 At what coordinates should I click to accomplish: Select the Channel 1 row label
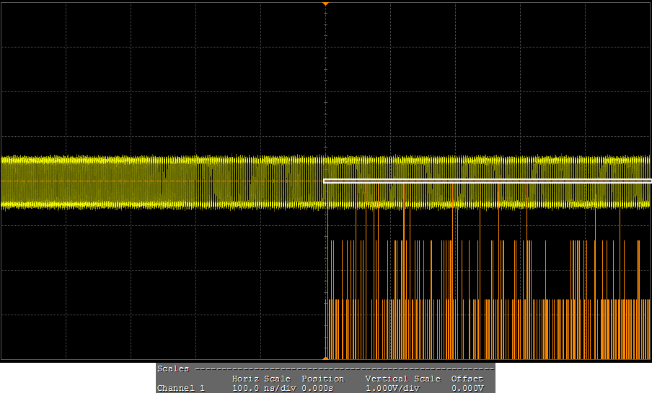click(x=180, y=388)
